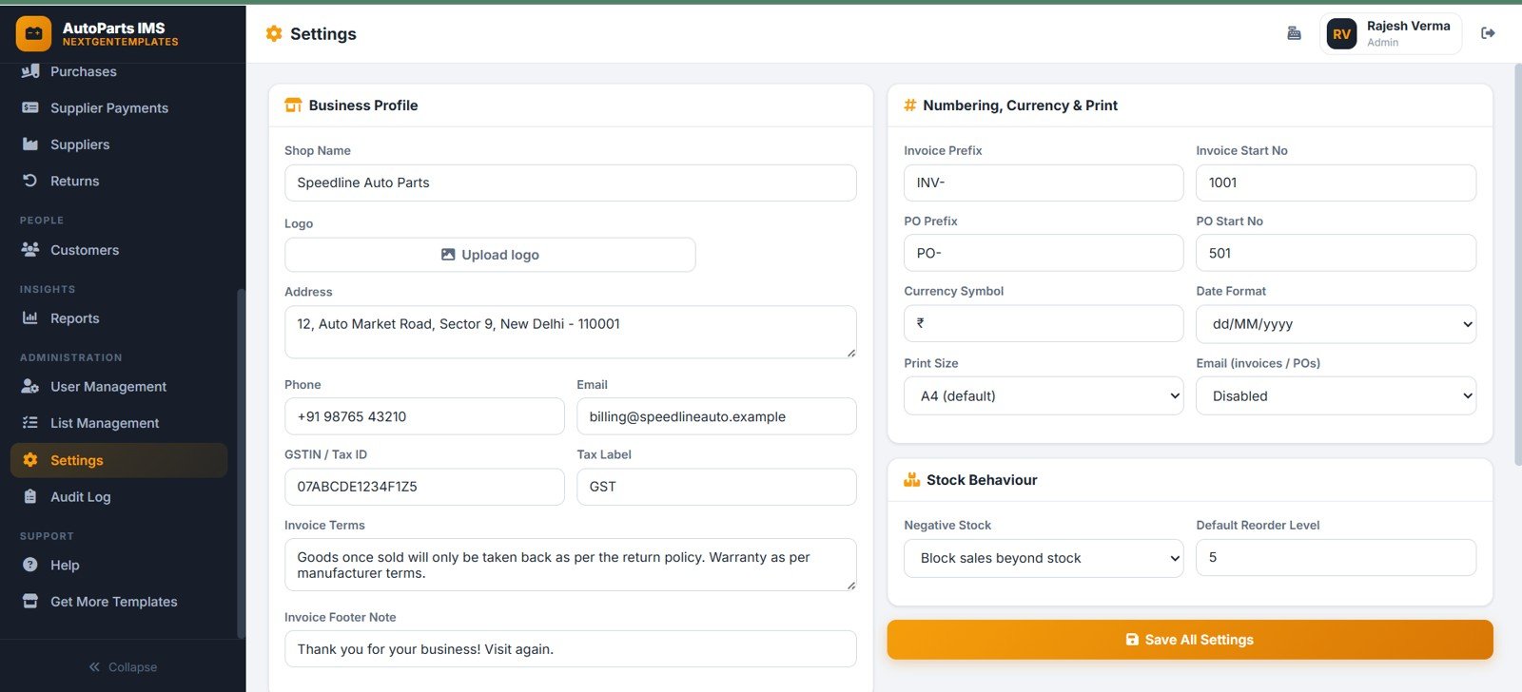Click the AutoParts IMS logo icon
This screenshot has height=692, width=1522.
pyautogui.click(x=34, y=33)
